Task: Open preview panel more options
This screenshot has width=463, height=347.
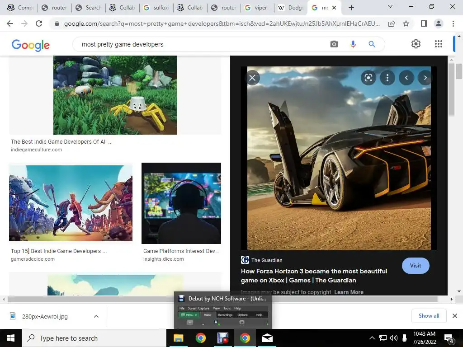Action: tap(387, 78)
